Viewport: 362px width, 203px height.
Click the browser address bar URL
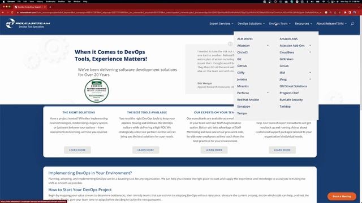click(x=171, y=12)
